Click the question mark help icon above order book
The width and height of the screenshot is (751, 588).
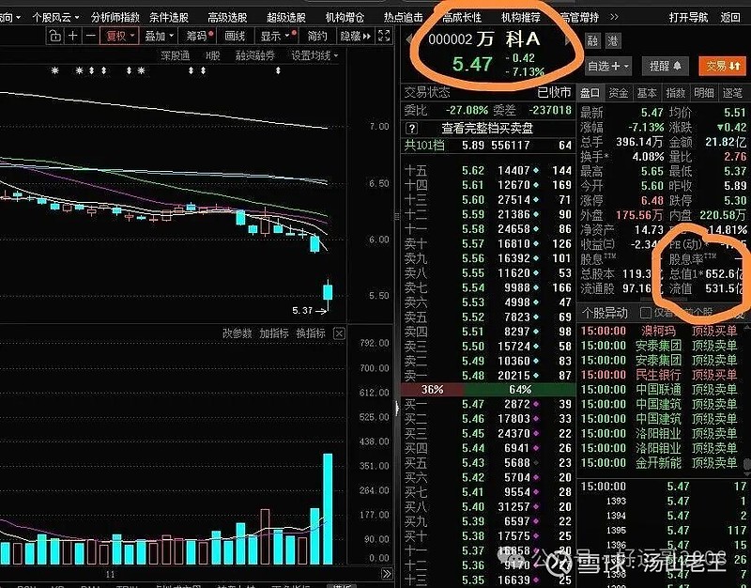click(412, 129)
